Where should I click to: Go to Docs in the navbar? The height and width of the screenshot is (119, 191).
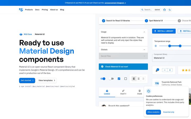point(37,10)
